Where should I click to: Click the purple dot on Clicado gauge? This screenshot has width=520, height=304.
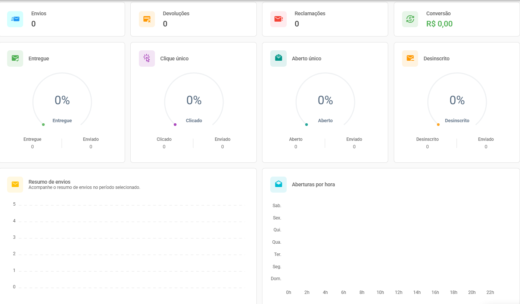(x=175, y=124)
